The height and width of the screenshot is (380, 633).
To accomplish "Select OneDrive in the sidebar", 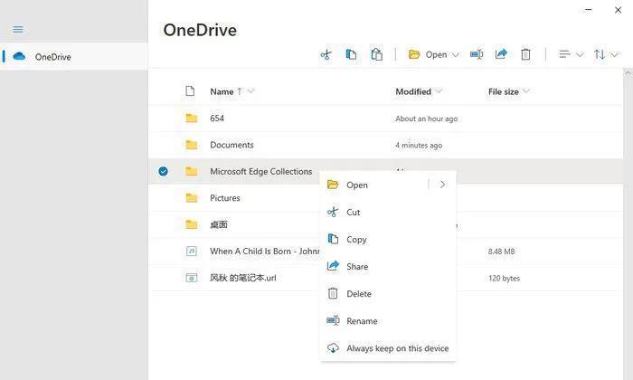I will click(74, 56).
